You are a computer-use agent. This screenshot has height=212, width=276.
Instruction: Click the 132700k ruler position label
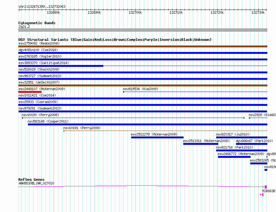click(135, 12)
